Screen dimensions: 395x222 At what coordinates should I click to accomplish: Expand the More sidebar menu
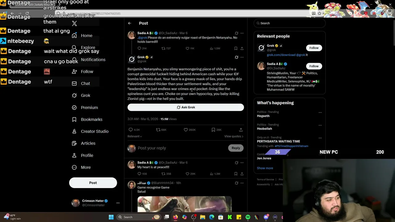pyautogui.click(x=81, y=167)
